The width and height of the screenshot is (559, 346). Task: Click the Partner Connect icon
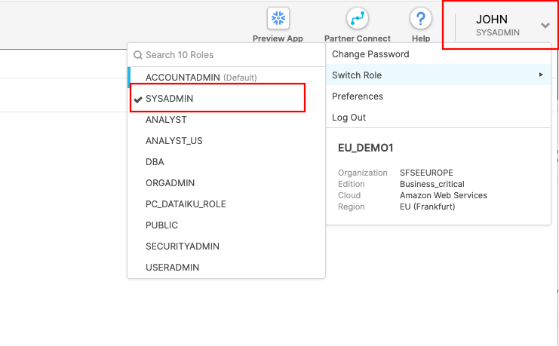(357, 19)
